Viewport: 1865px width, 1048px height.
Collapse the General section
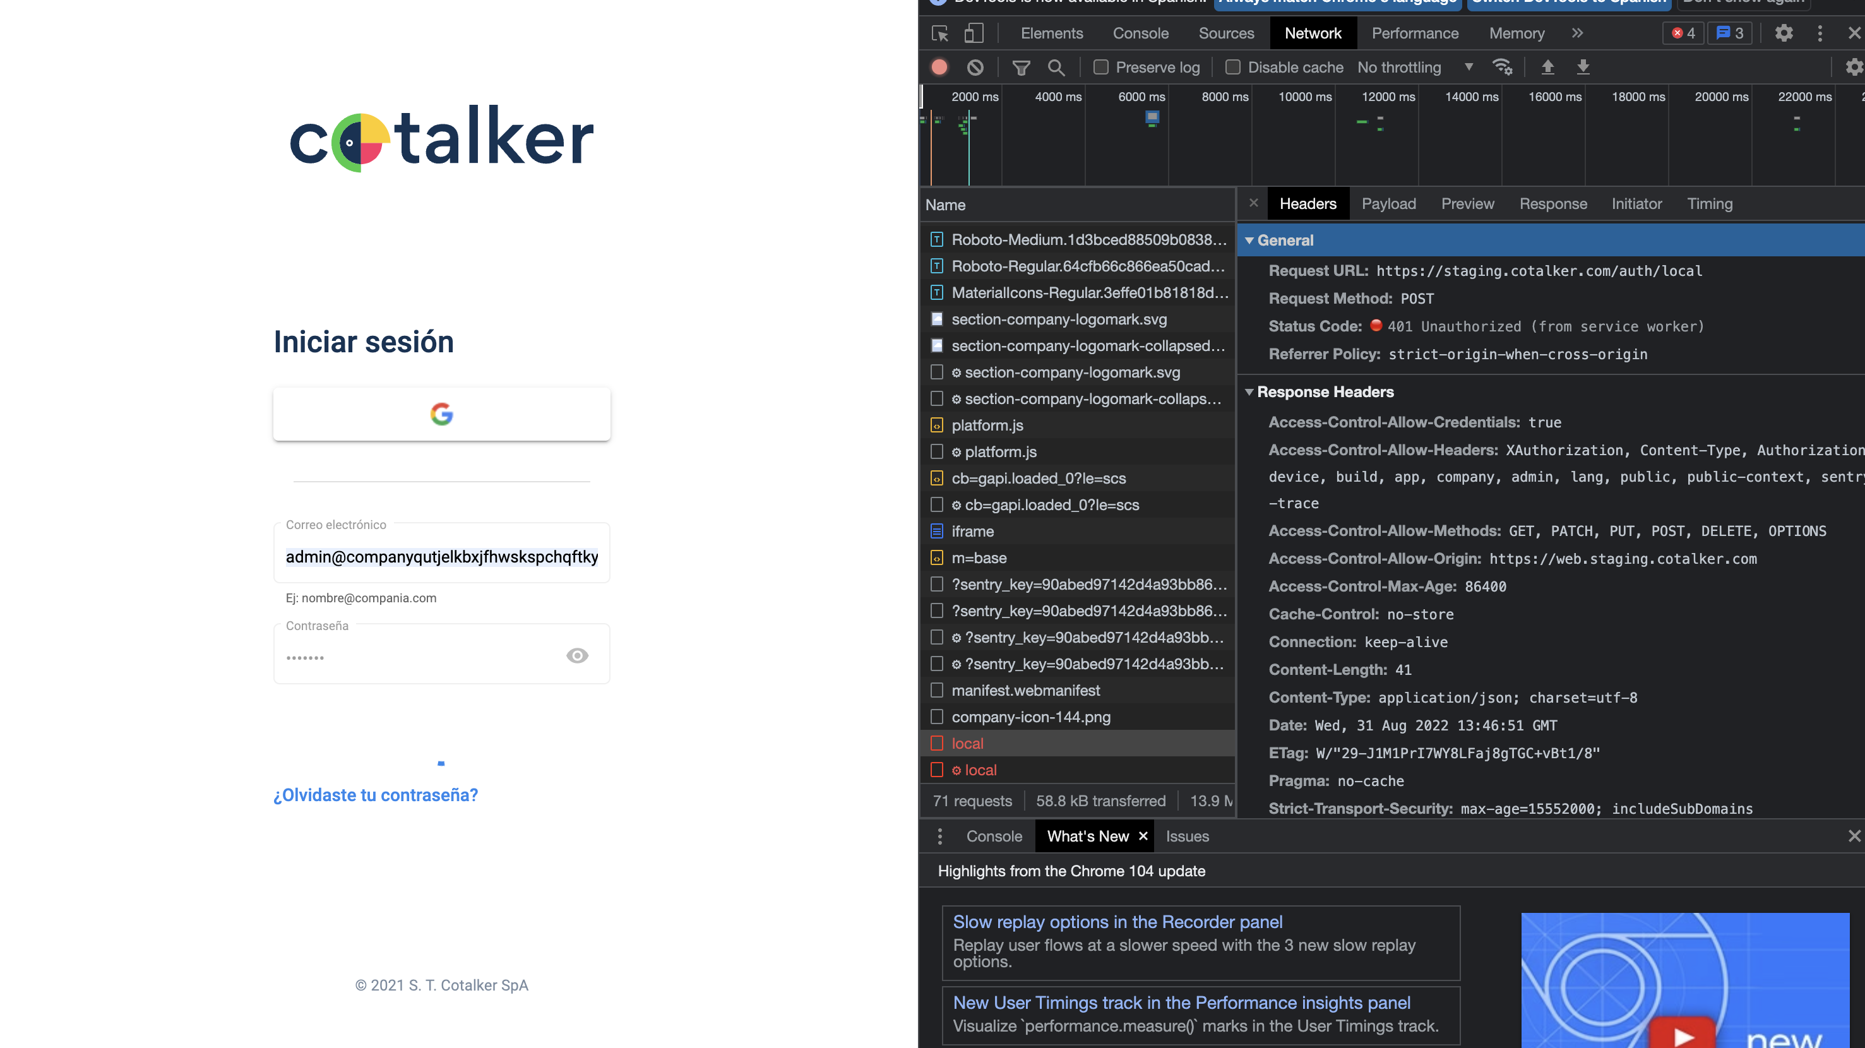pyautogui.click(x=1249, y=241)
